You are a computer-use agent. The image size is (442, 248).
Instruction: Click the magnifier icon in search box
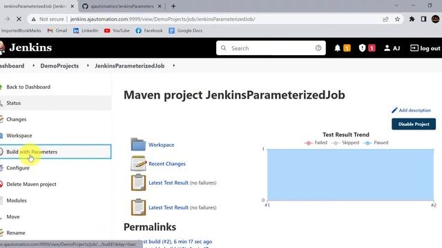click(224, 48)
